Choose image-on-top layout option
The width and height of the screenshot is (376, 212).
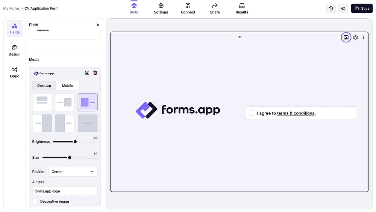(42, 102)
